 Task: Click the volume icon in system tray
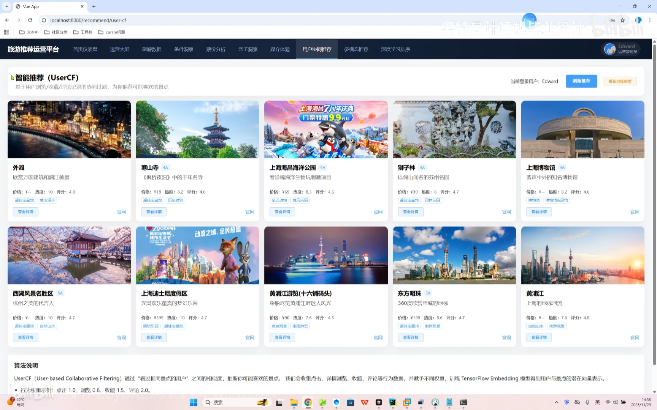pyautogui.click(x=615, y=402)
